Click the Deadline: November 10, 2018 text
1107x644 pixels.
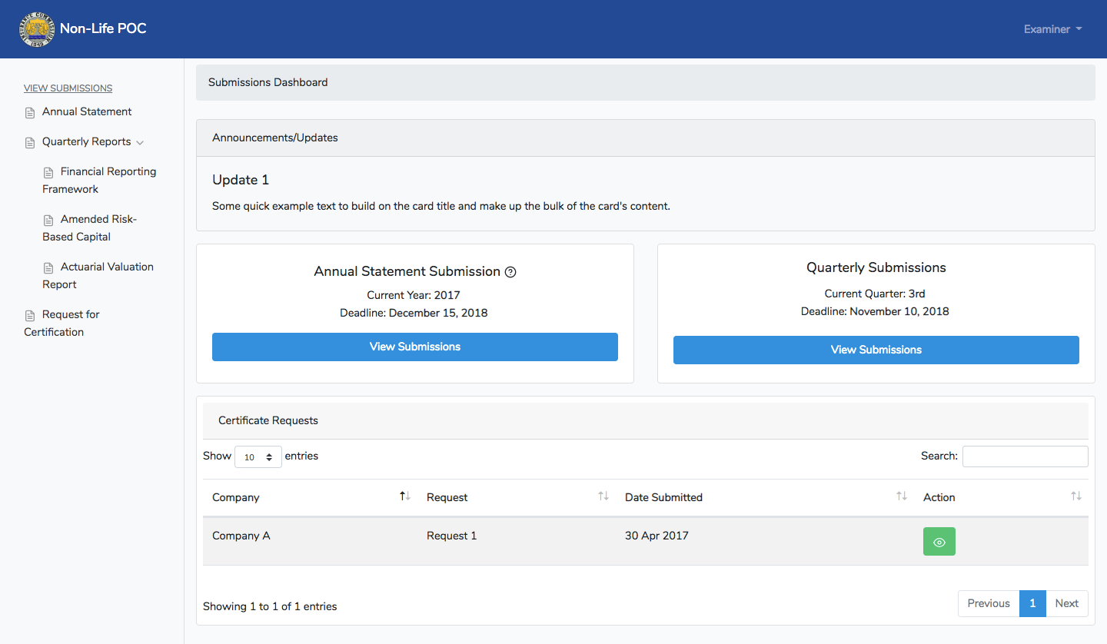(x=875, y=311)
